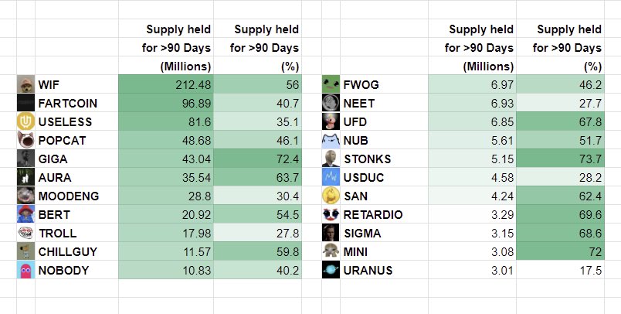
Task: Click the MOODENG 28.8 value cell
Action: (166, 196)
